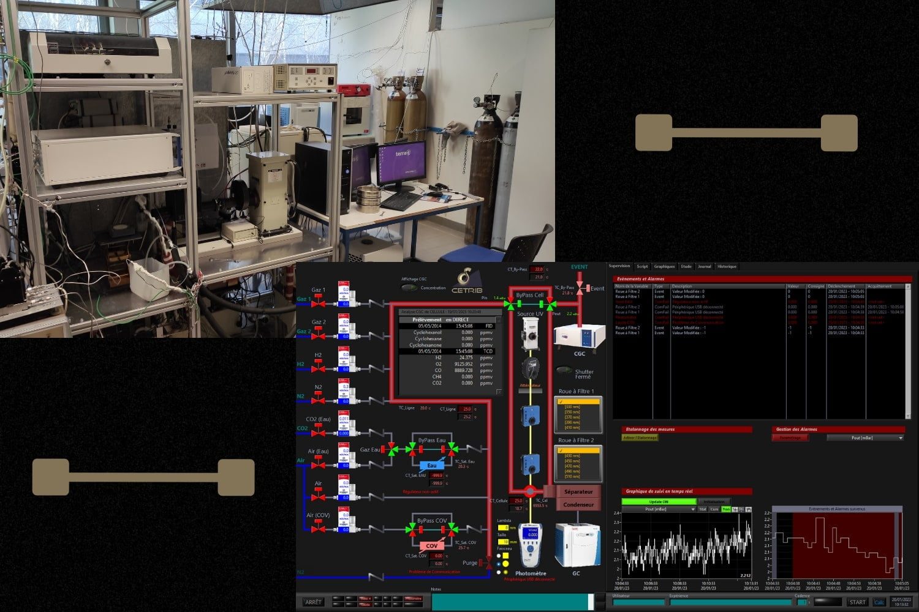Screen dimensions: 919x612
Task: Select the CGC analyzer instrument icon
Action: point(579,337)
